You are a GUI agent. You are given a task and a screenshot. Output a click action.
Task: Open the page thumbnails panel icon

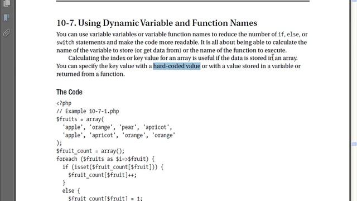[x=7, y=3]
